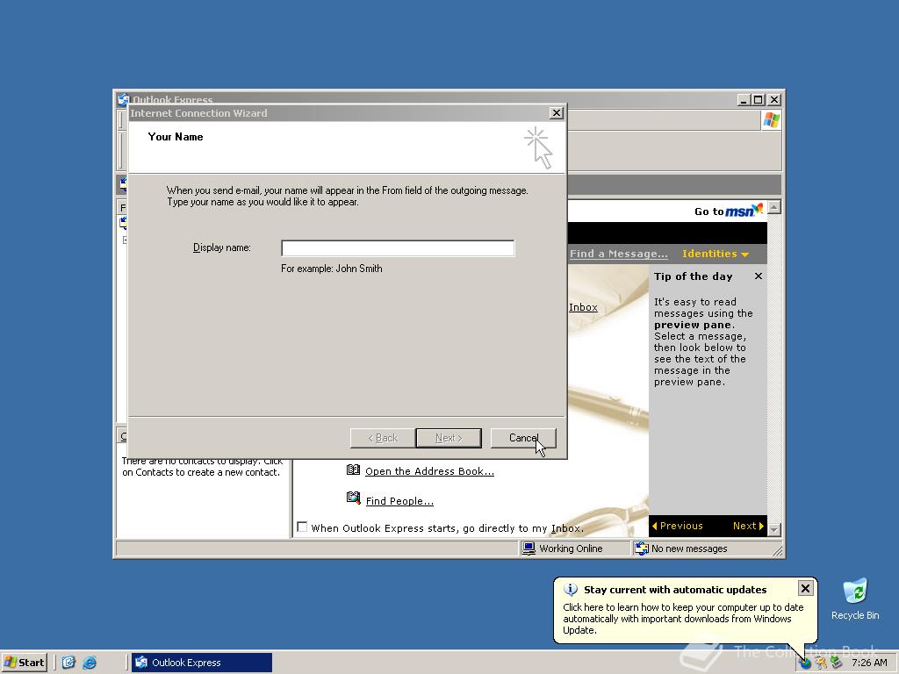Click the For example: John Smith hint text

(331, 269)
